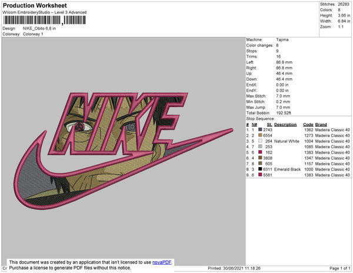This screenshot has width=353, height=273.
Task: Pick the 2743-stitch dark blue color swatch
Action: click(260, 129)
